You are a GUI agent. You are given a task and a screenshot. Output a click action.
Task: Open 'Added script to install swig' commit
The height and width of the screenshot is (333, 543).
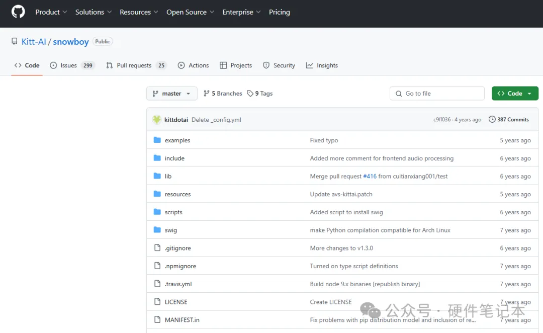point(346,212)
